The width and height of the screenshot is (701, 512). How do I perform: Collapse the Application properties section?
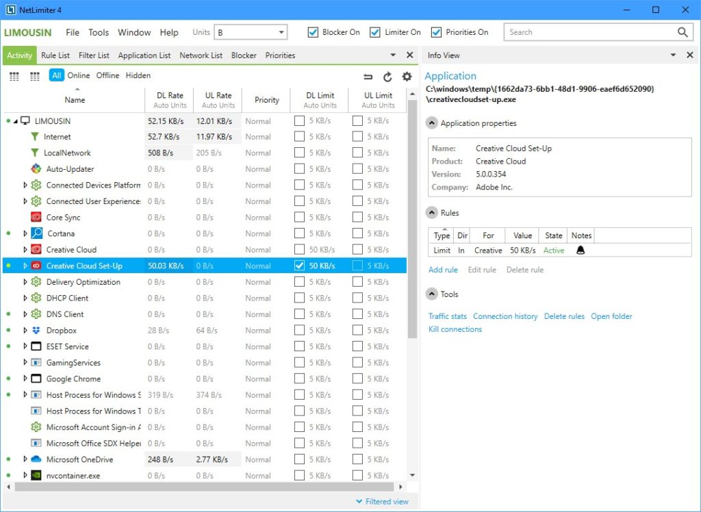(x=432, y=123)
